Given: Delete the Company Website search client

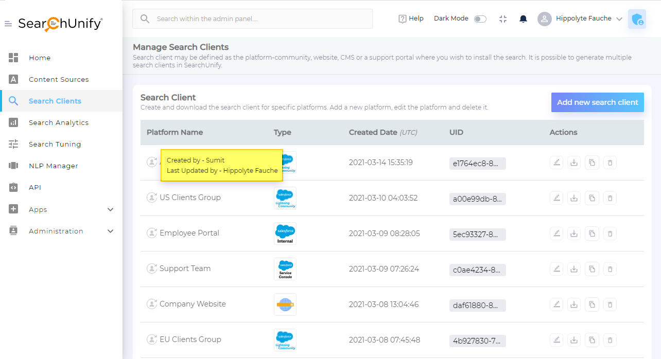Looking at the screenshot, I should [x=610, y=304].
